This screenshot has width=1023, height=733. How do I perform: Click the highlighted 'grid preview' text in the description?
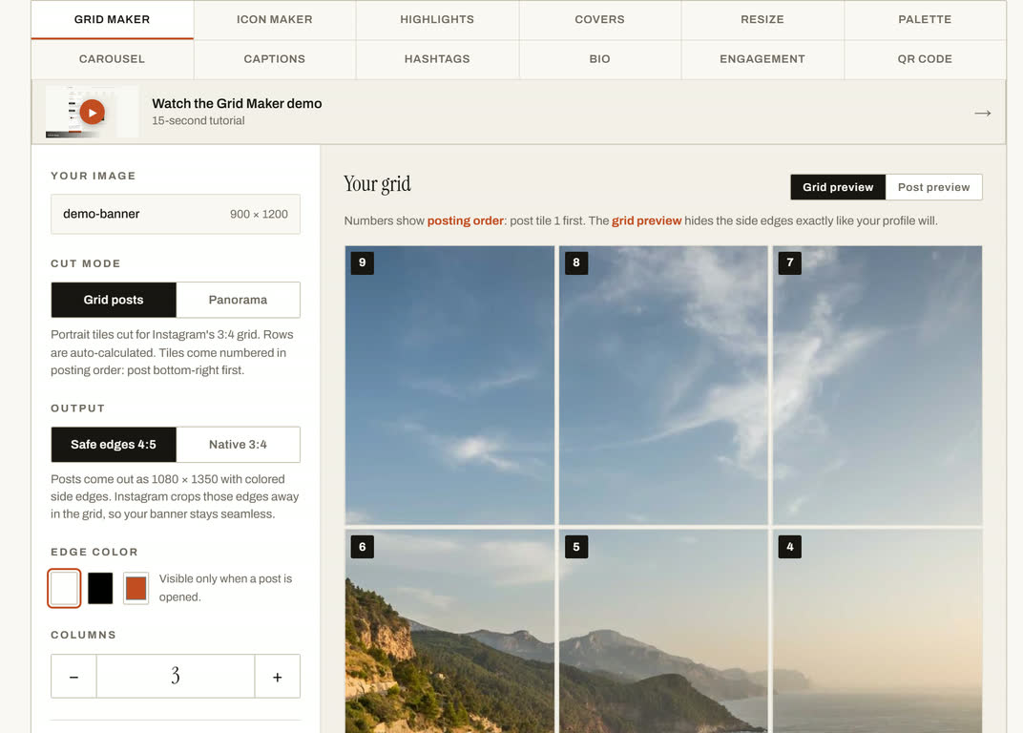pos(647,220)
